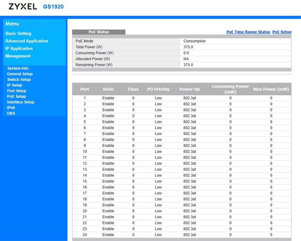The image size is (301, 241).
Task: Click Enable state for port 2
Action: pyautogui.click(x=108, y=104)
